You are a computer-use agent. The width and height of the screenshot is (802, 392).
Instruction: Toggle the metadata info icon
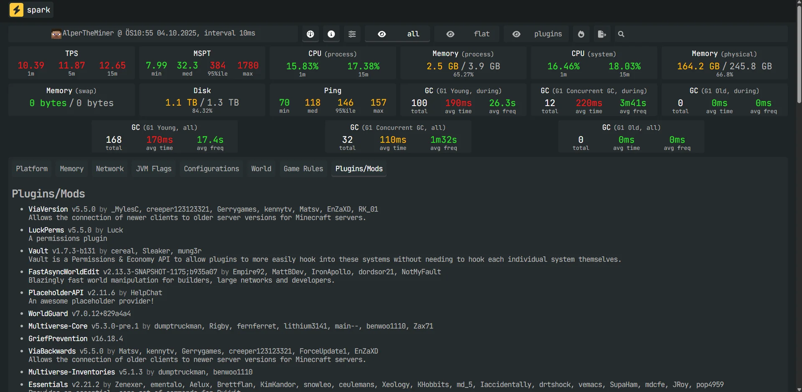click(331, 34)
